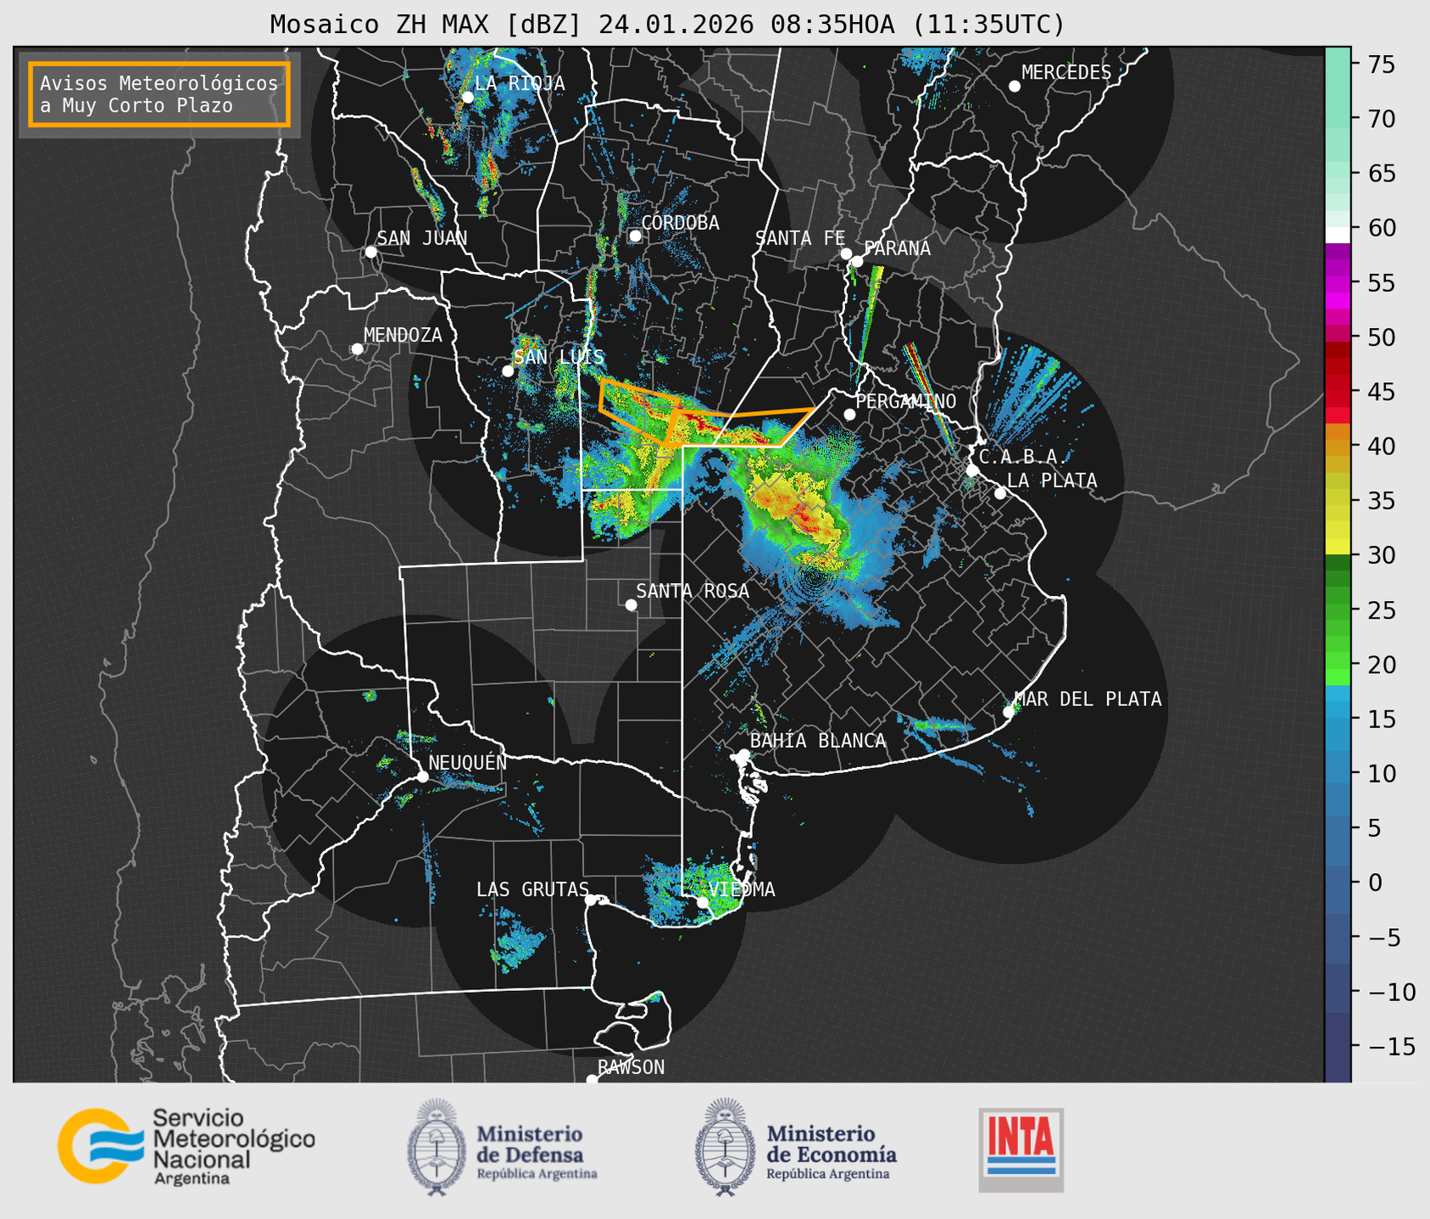The height and width of the screenshot is (1219, 1430).
Task: Click the Pergamino city marker dot
Action: (x=849, y=415)
